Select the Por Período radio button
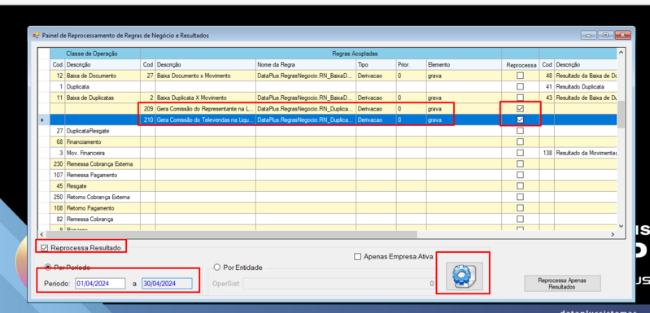The width and height of the screenshot is (650, 313). click(48, 267)
